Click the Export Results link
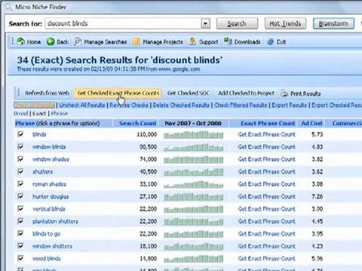This screenshot has height=271, width=362. [289, 105]
